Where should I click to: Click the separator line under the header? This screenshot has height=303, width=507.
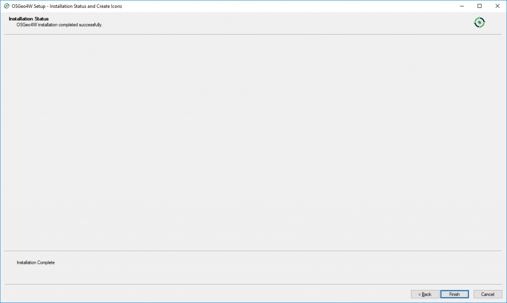[253, 34]
